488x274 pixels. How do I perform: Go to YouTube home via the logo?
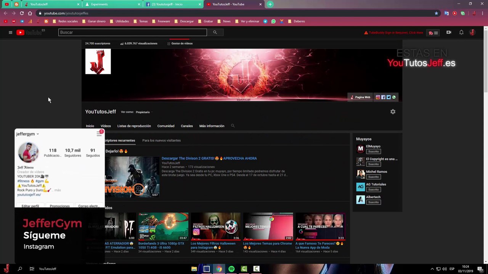click(29, 32)
